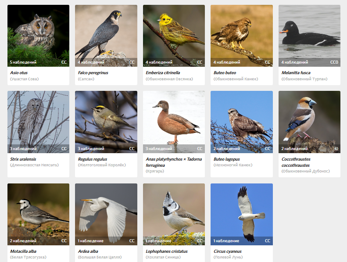Click CC license icon on Ardea alba photo
This screenshot has height=262, width=347.
point(132,241)
